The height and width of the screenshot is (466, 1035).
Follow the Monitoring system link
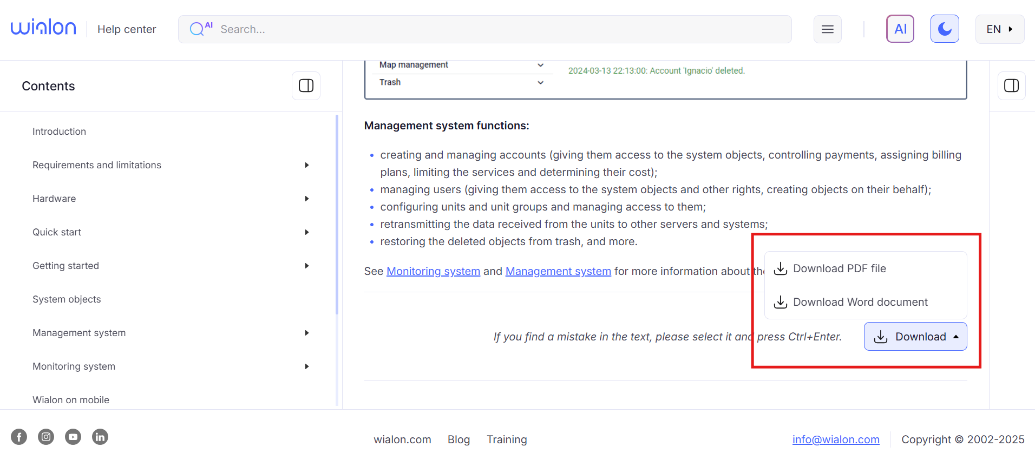pos(433,271)
